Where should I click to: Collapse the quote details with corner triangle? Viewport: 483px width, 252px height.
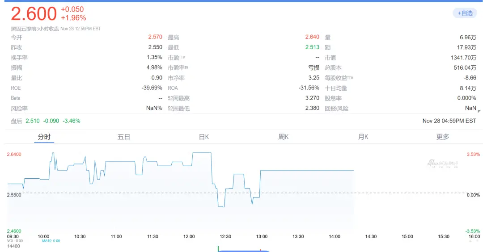pos(479,111)
